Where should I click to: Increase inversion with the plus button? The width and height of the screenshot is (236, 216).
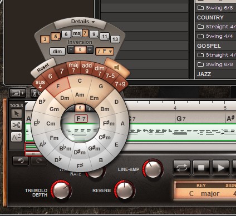[90, 50]
